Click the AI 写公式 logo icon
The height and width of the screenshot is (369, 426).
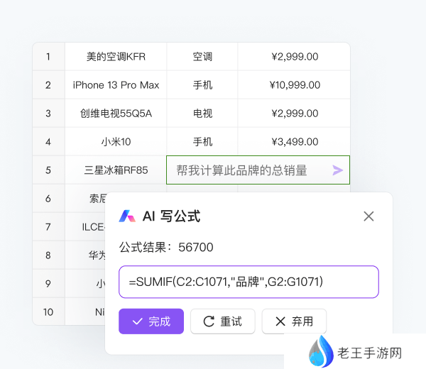pyautogui.click(x=127, y=216)
